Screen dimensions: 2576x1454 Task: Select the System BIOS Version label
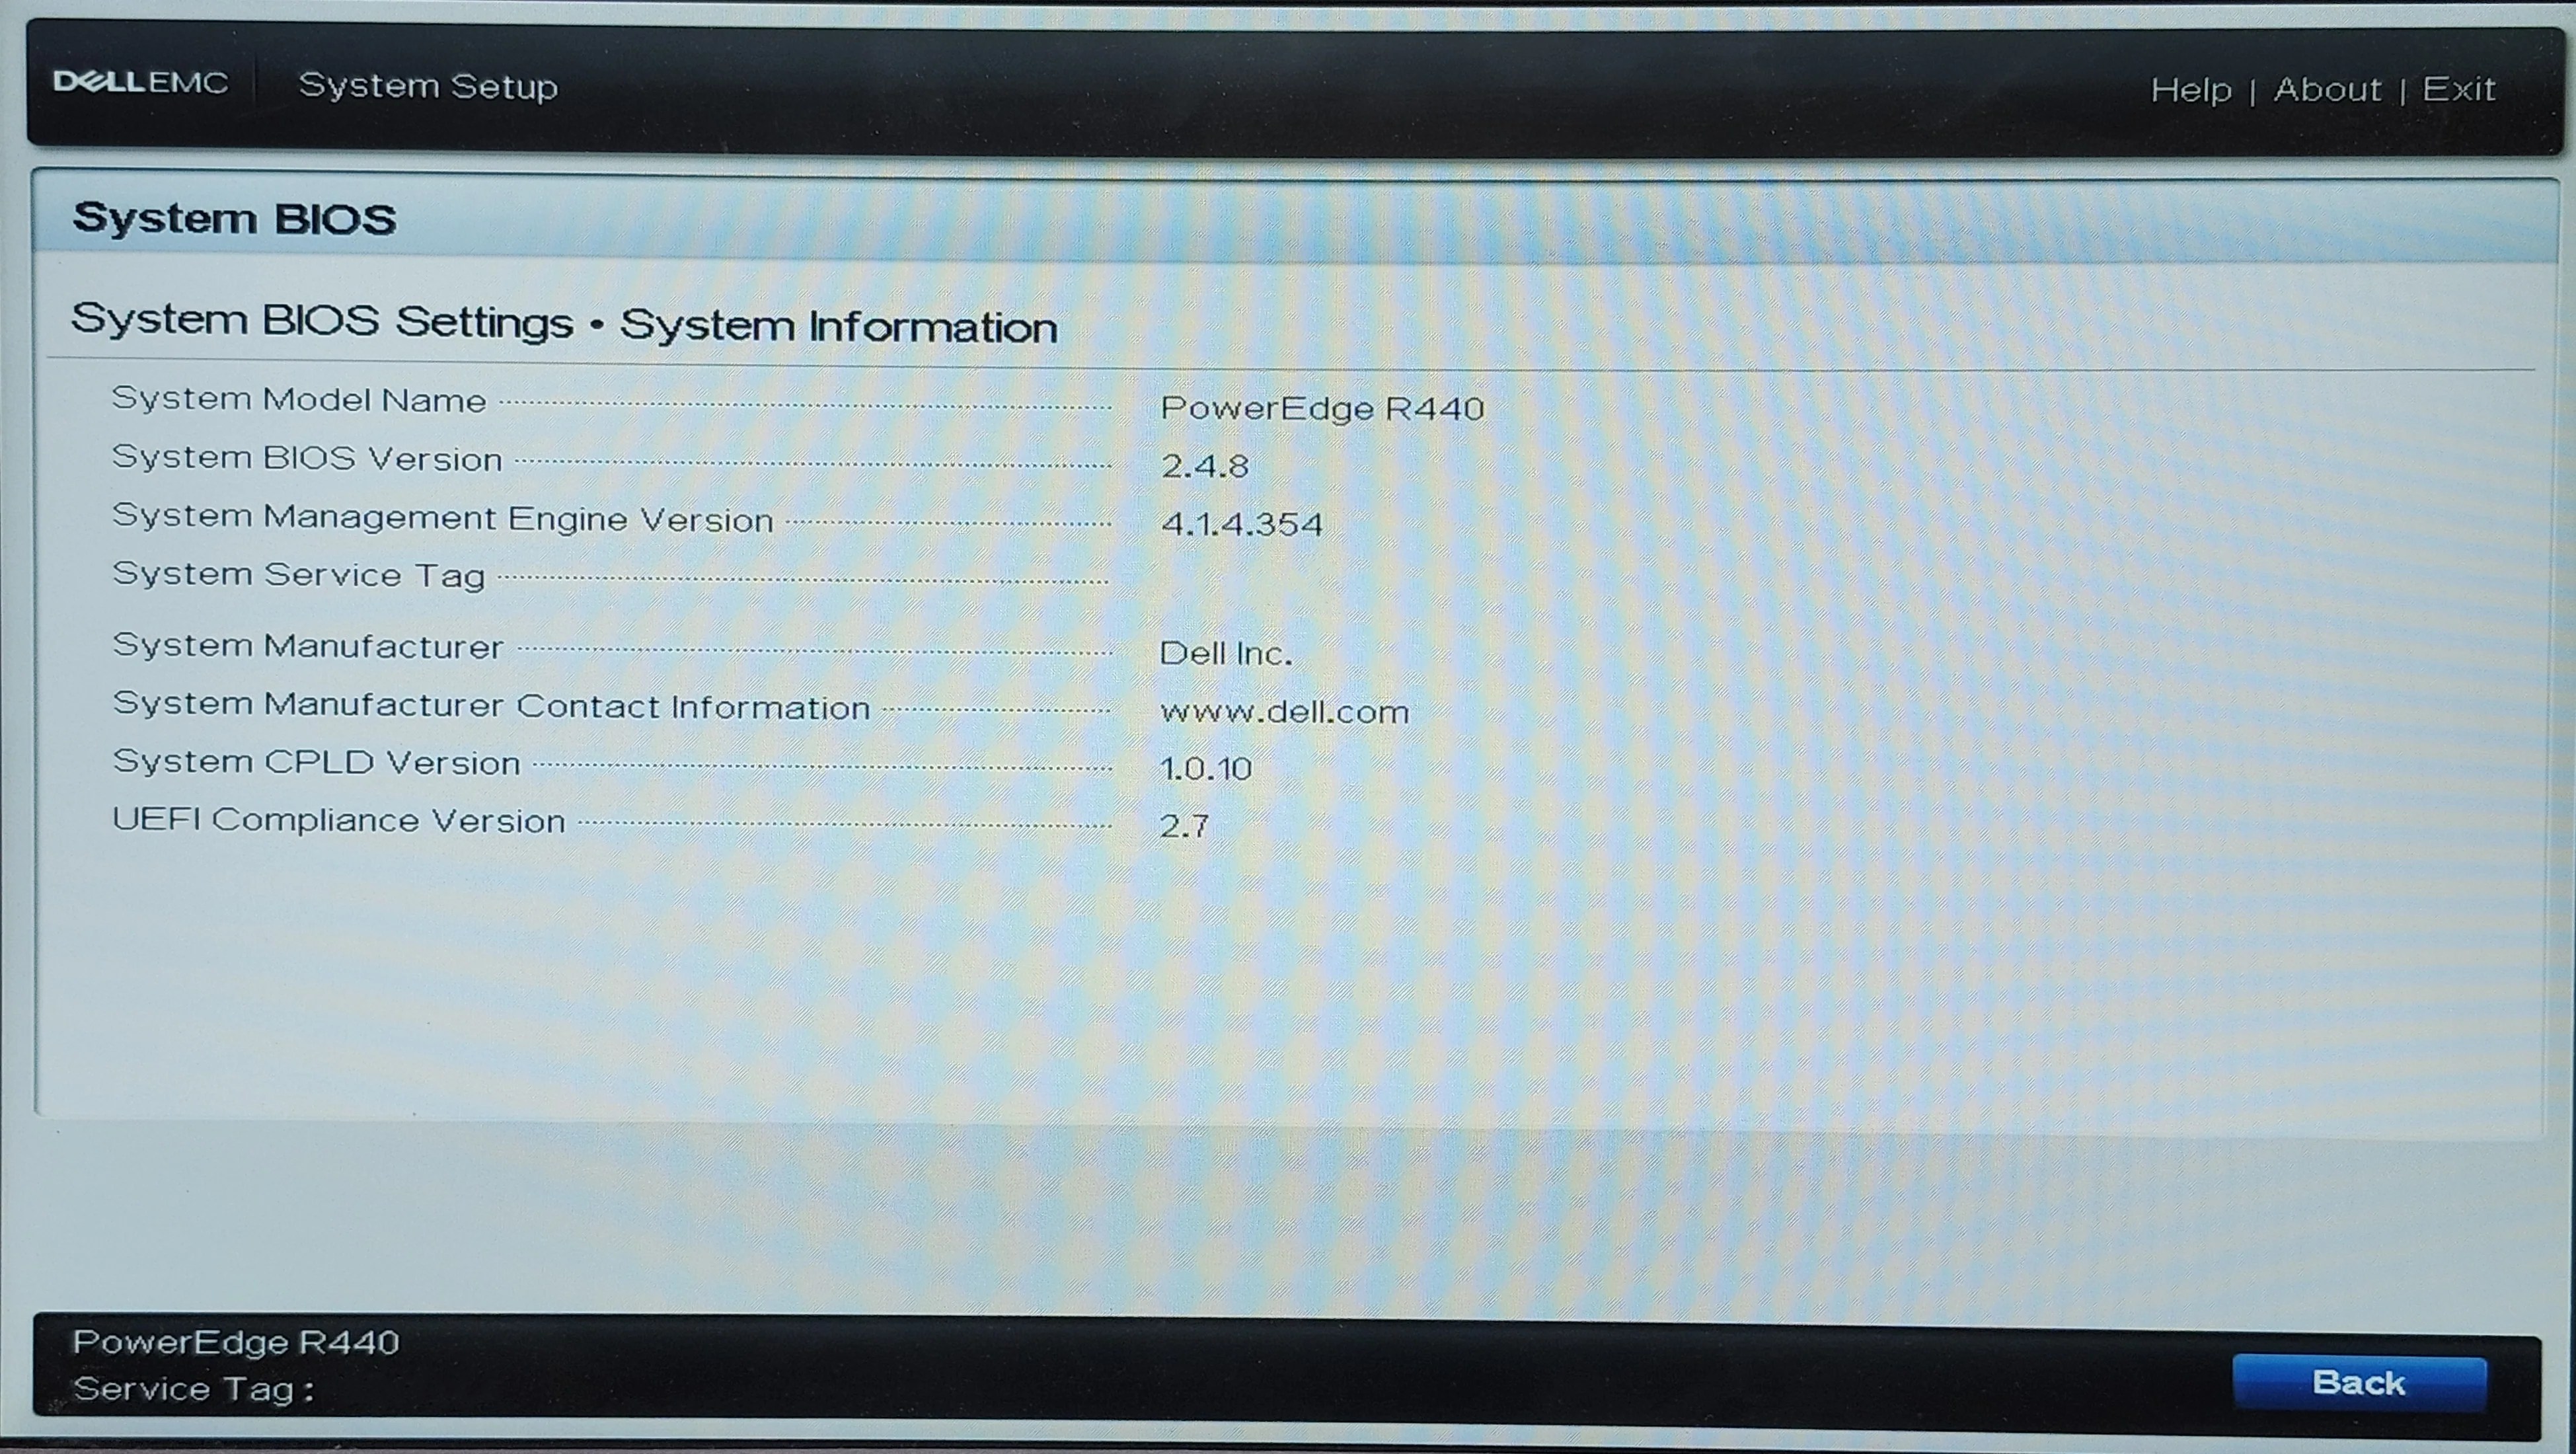point(307,458)
